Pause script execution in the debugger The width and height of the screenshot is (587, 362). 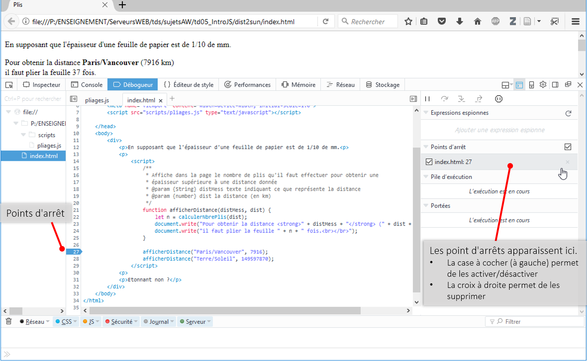[x=427, y=99]
